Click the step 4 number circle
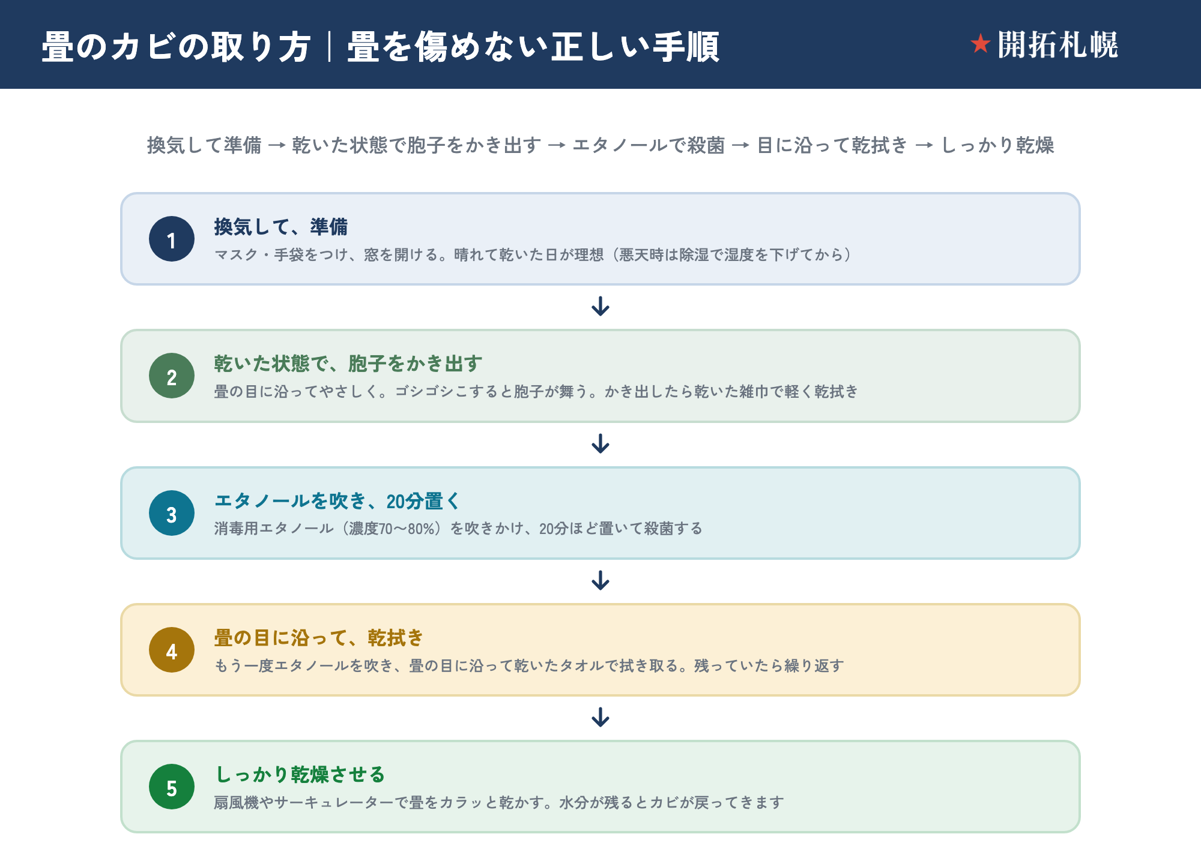The image size is (1201, 864). [172, 650]
